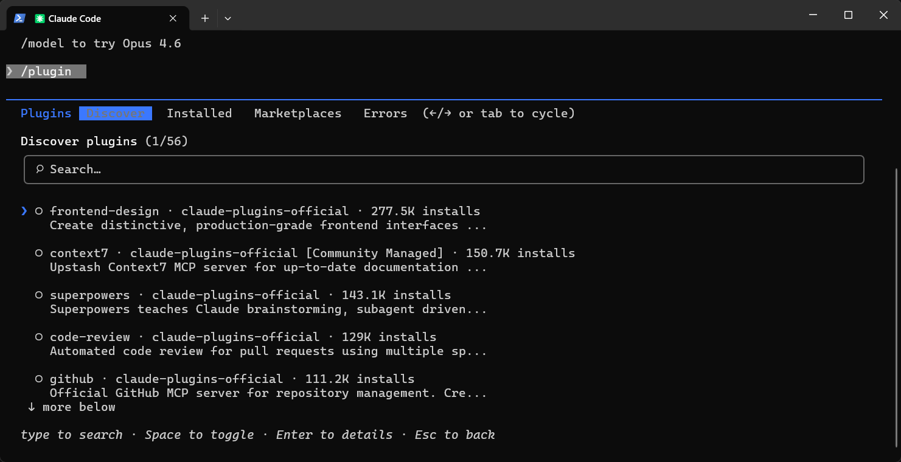Click the '[Community Managed]' label
901x462 pixels.
click(375, 253)
